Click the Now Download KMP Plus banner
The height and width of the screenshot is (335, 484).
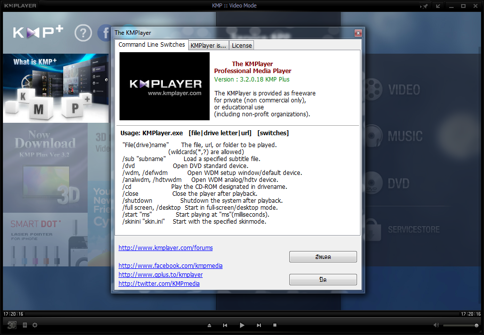(x=45, y=167)
